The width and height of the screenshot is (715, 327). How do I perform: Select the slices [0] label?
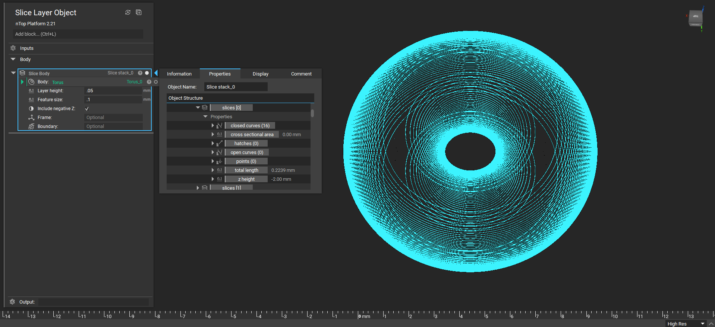tap(231, 108)
